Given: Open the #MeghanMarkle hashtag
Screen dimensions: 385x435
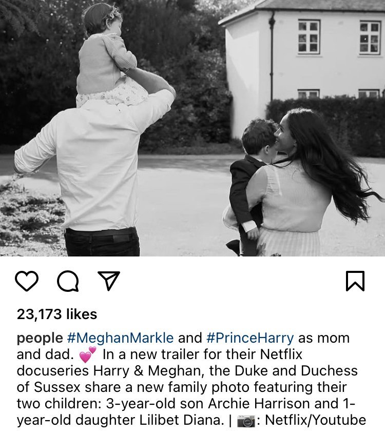Looking at the screenshot, I should tap(121, 339).
